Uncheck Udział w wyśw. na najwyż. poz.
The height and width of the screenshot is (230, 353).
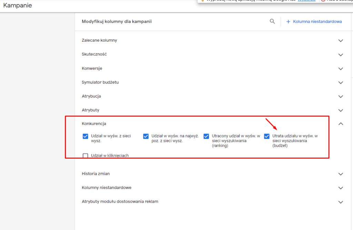click(x=146, y=136)
